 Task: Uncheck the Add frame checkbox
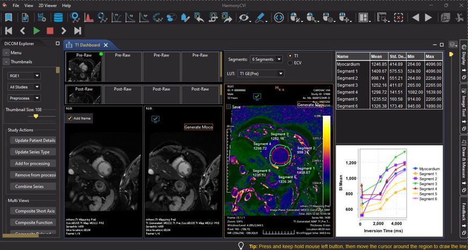click(70, 118)
